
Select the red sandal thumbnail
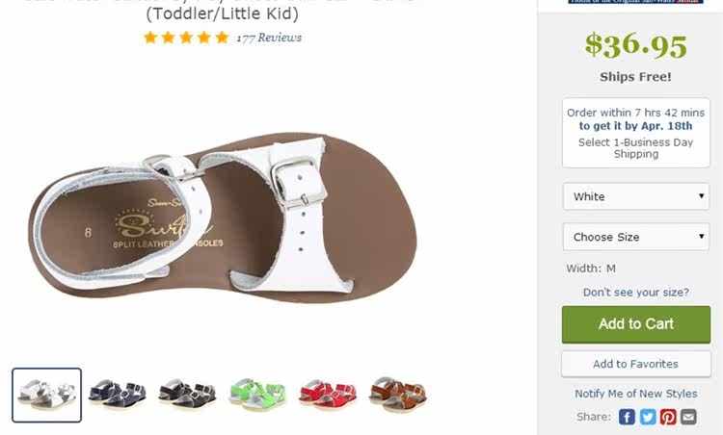[x=328, y=395]
